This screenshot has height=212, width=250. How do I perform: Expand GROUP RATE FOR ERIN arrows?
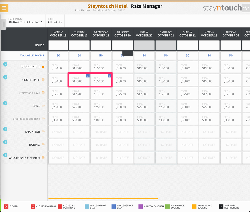[x=43, y=157]
